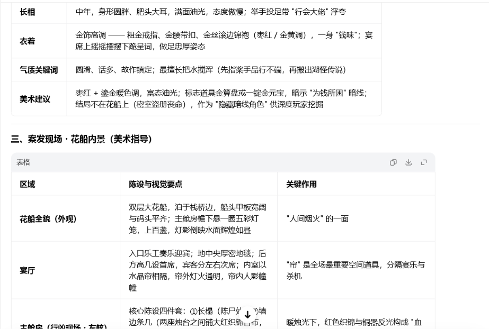
Task: Click the 区域 column header
Action: pyautogui.click(x=28, y=184)
